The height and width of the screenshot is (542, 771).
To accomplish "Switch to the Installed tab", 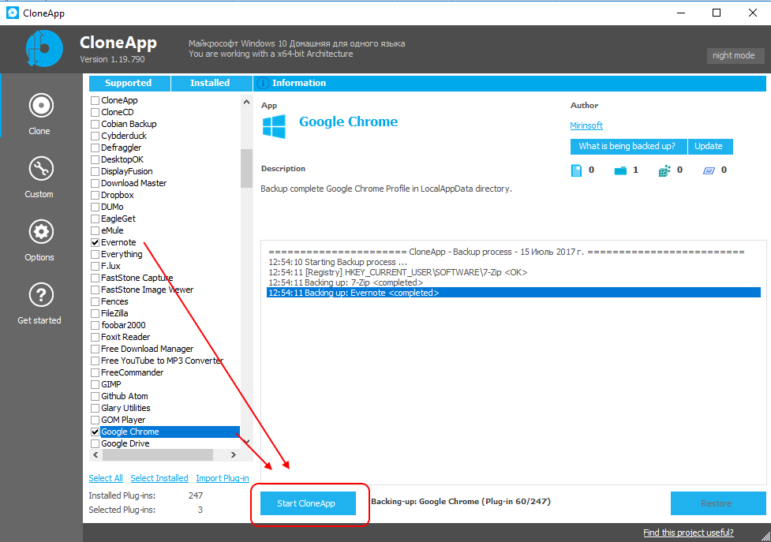I will [211, 83].
